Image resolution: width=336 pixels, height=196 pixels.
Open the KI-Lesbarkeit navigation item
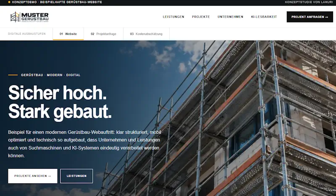click(264, 17)
